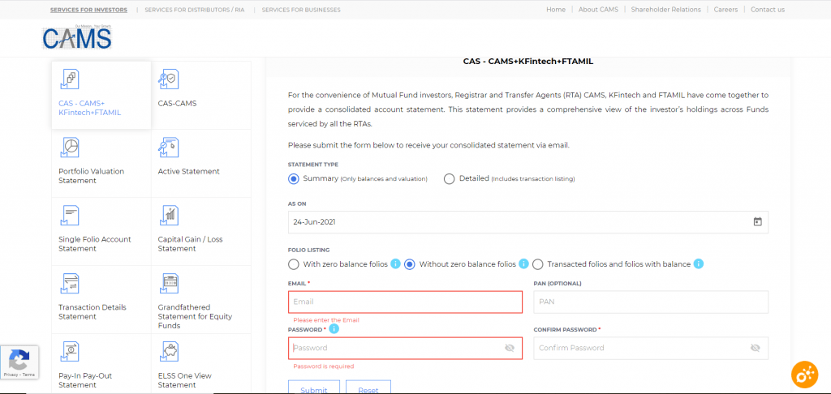Click the 'Please enter the Email' error message
The width and height of the screenshot is (831, 394).
pyautogui.click(x=326, y=320)
